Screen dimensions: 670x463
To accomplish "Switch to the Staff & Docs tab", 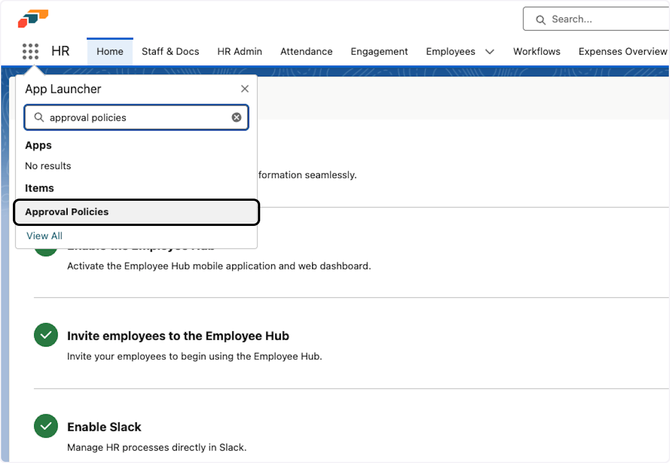I will (x=170, y=51).
